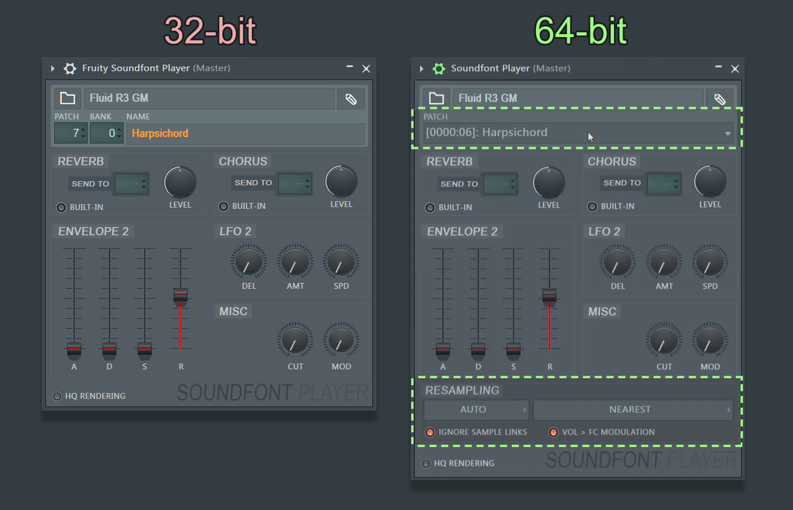
Task: Open plugin menu arrow in Fruity Soundfont Player
Action: [53, 68]
